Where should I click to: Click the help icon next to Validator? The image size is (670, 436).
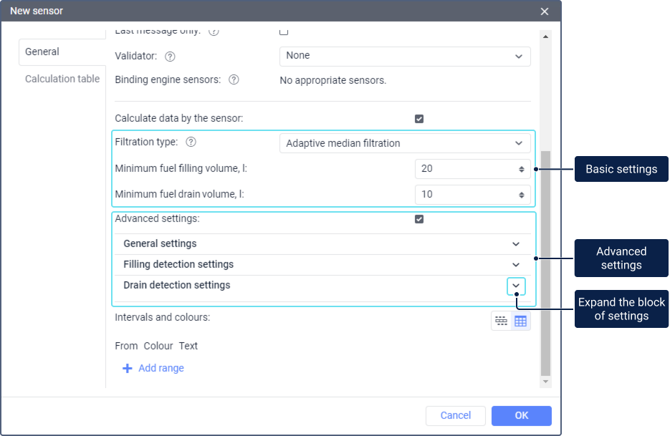coord(170,56)
